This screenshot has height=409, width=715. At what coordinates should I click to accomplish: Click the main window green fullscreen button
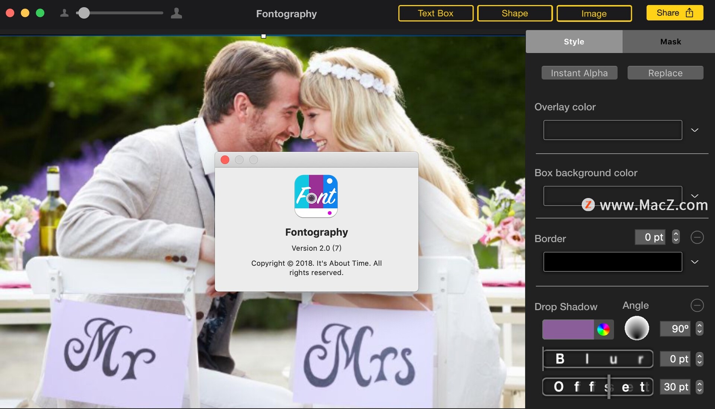[40, 13]
